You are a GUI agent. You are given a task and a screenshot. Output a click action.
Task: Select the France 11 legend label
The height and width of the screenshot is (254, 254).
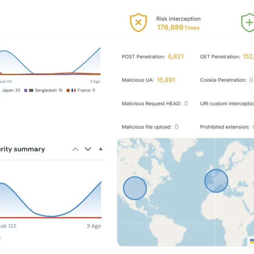click(x=86, y=90)
